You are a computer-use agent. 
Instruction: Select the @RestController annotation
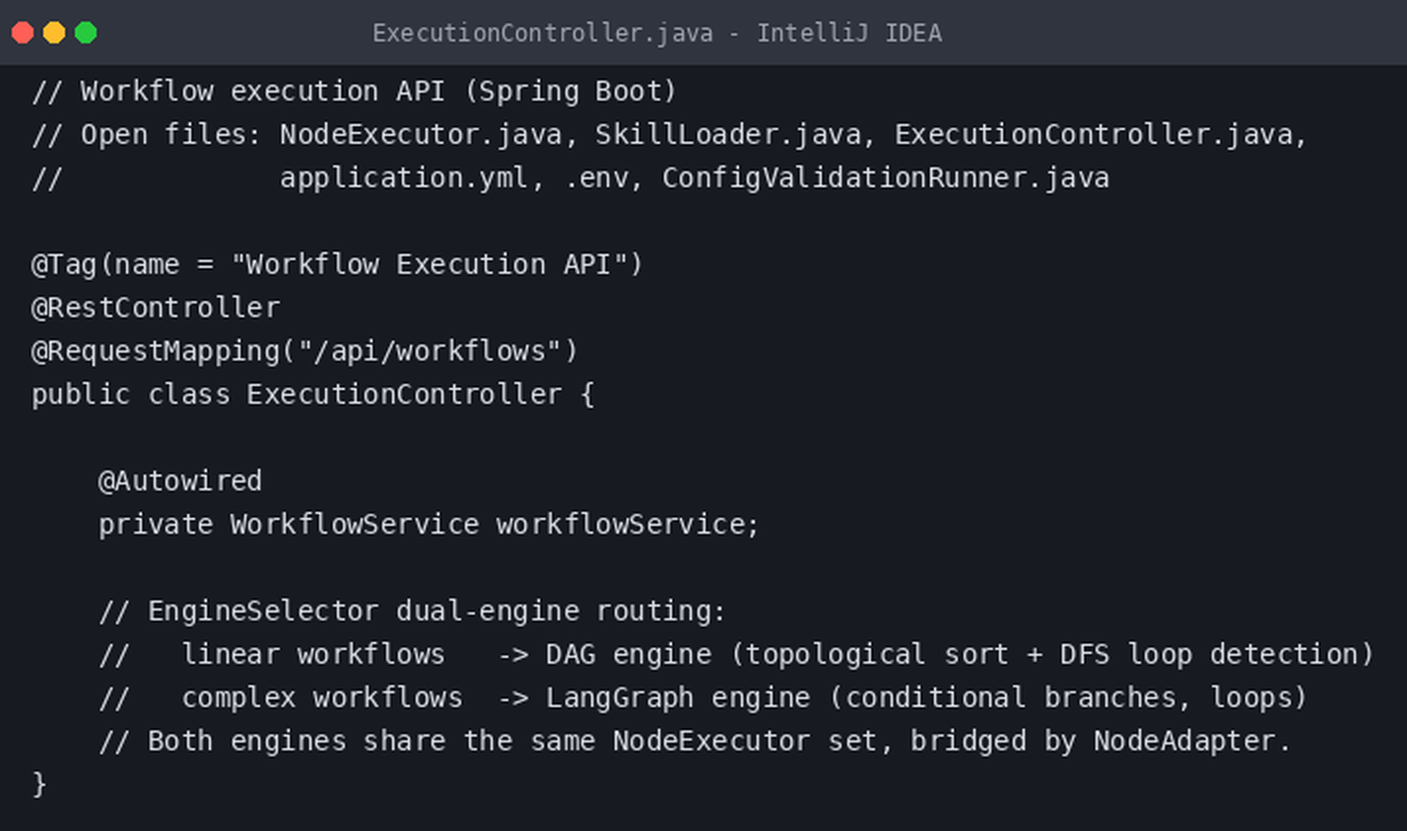pyautogui.click(x=156, y=307)
